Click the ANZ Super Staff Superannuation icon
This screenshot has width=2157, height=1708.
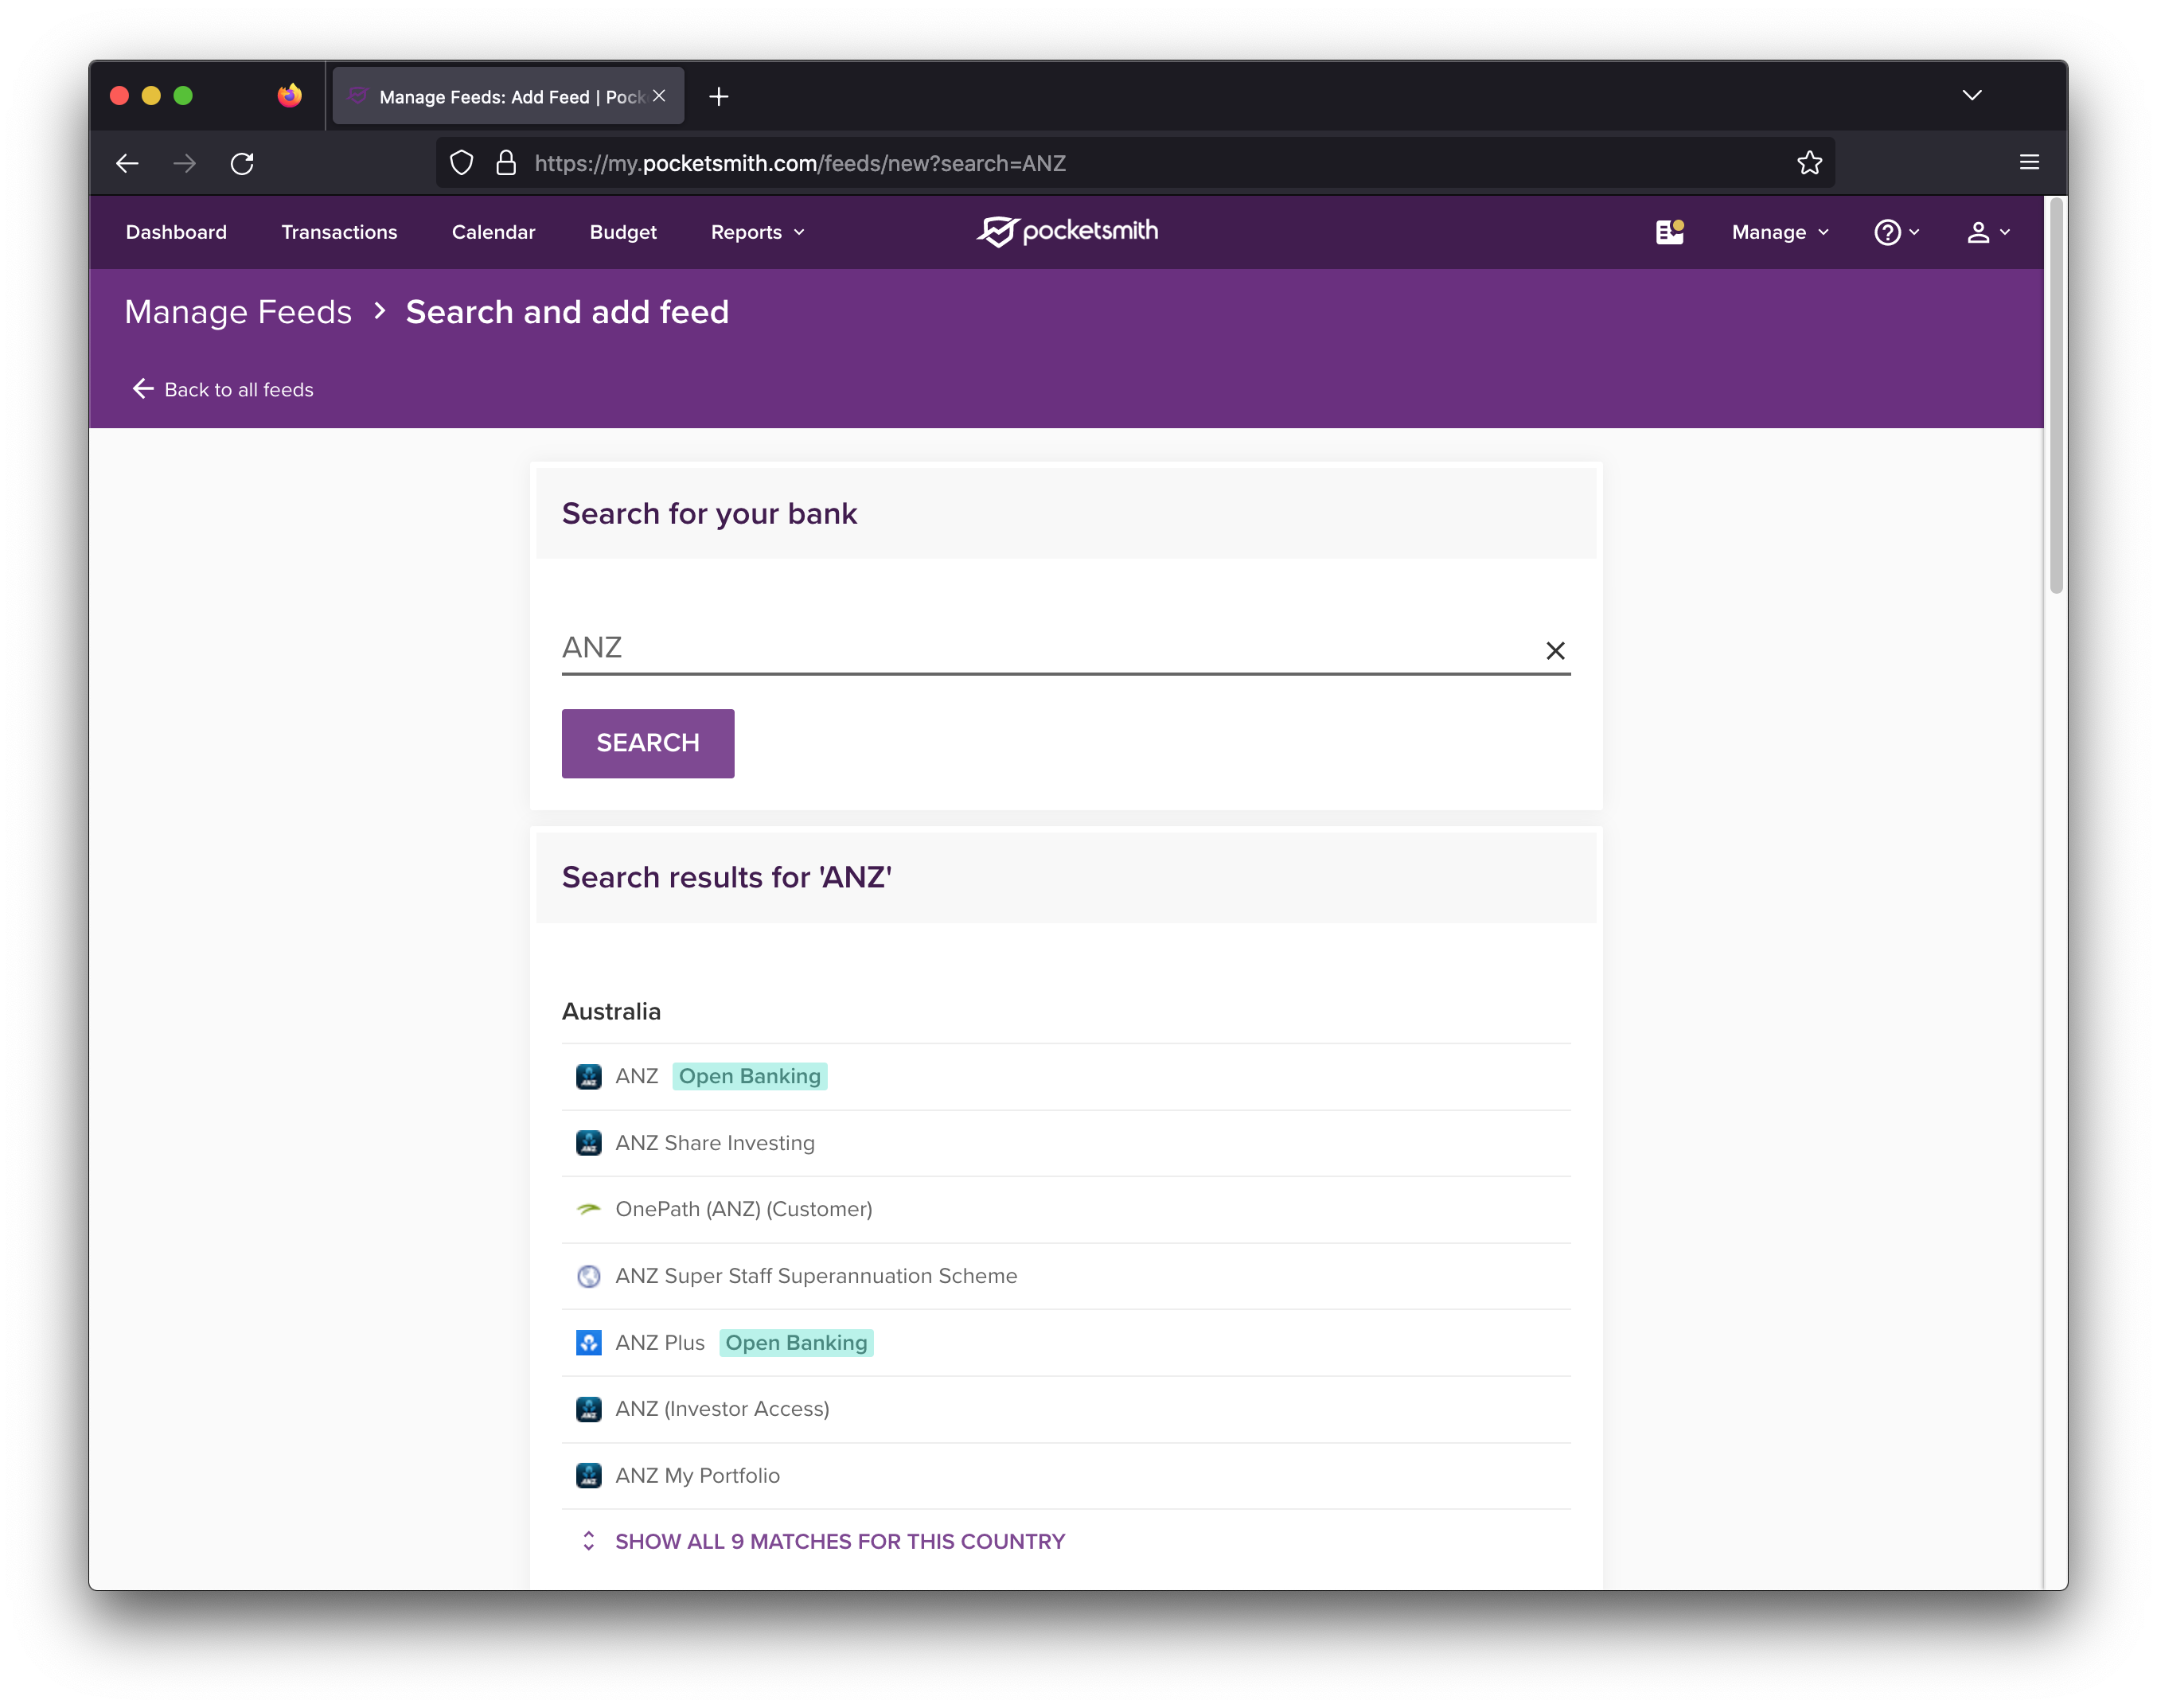(x=590, y=1276)
